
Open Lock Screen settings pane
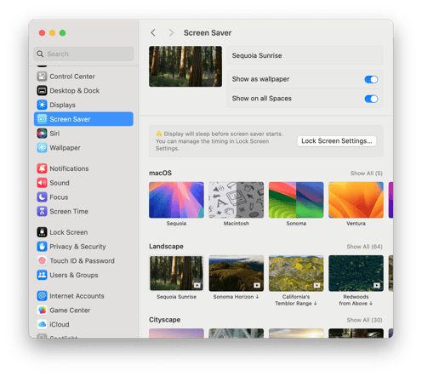83,232
